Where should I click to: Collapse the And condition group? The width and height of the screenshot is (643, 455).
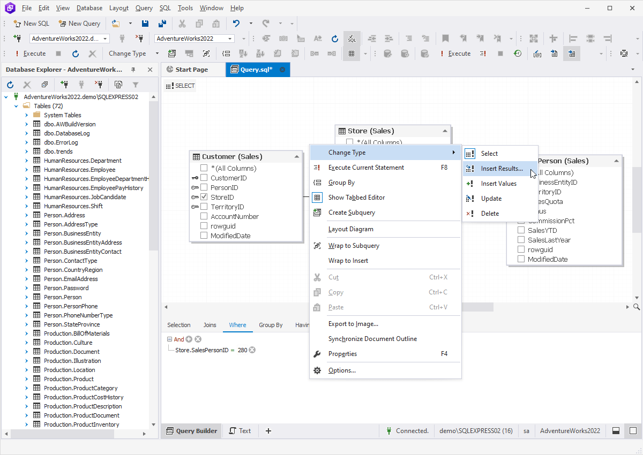point(169,339)
